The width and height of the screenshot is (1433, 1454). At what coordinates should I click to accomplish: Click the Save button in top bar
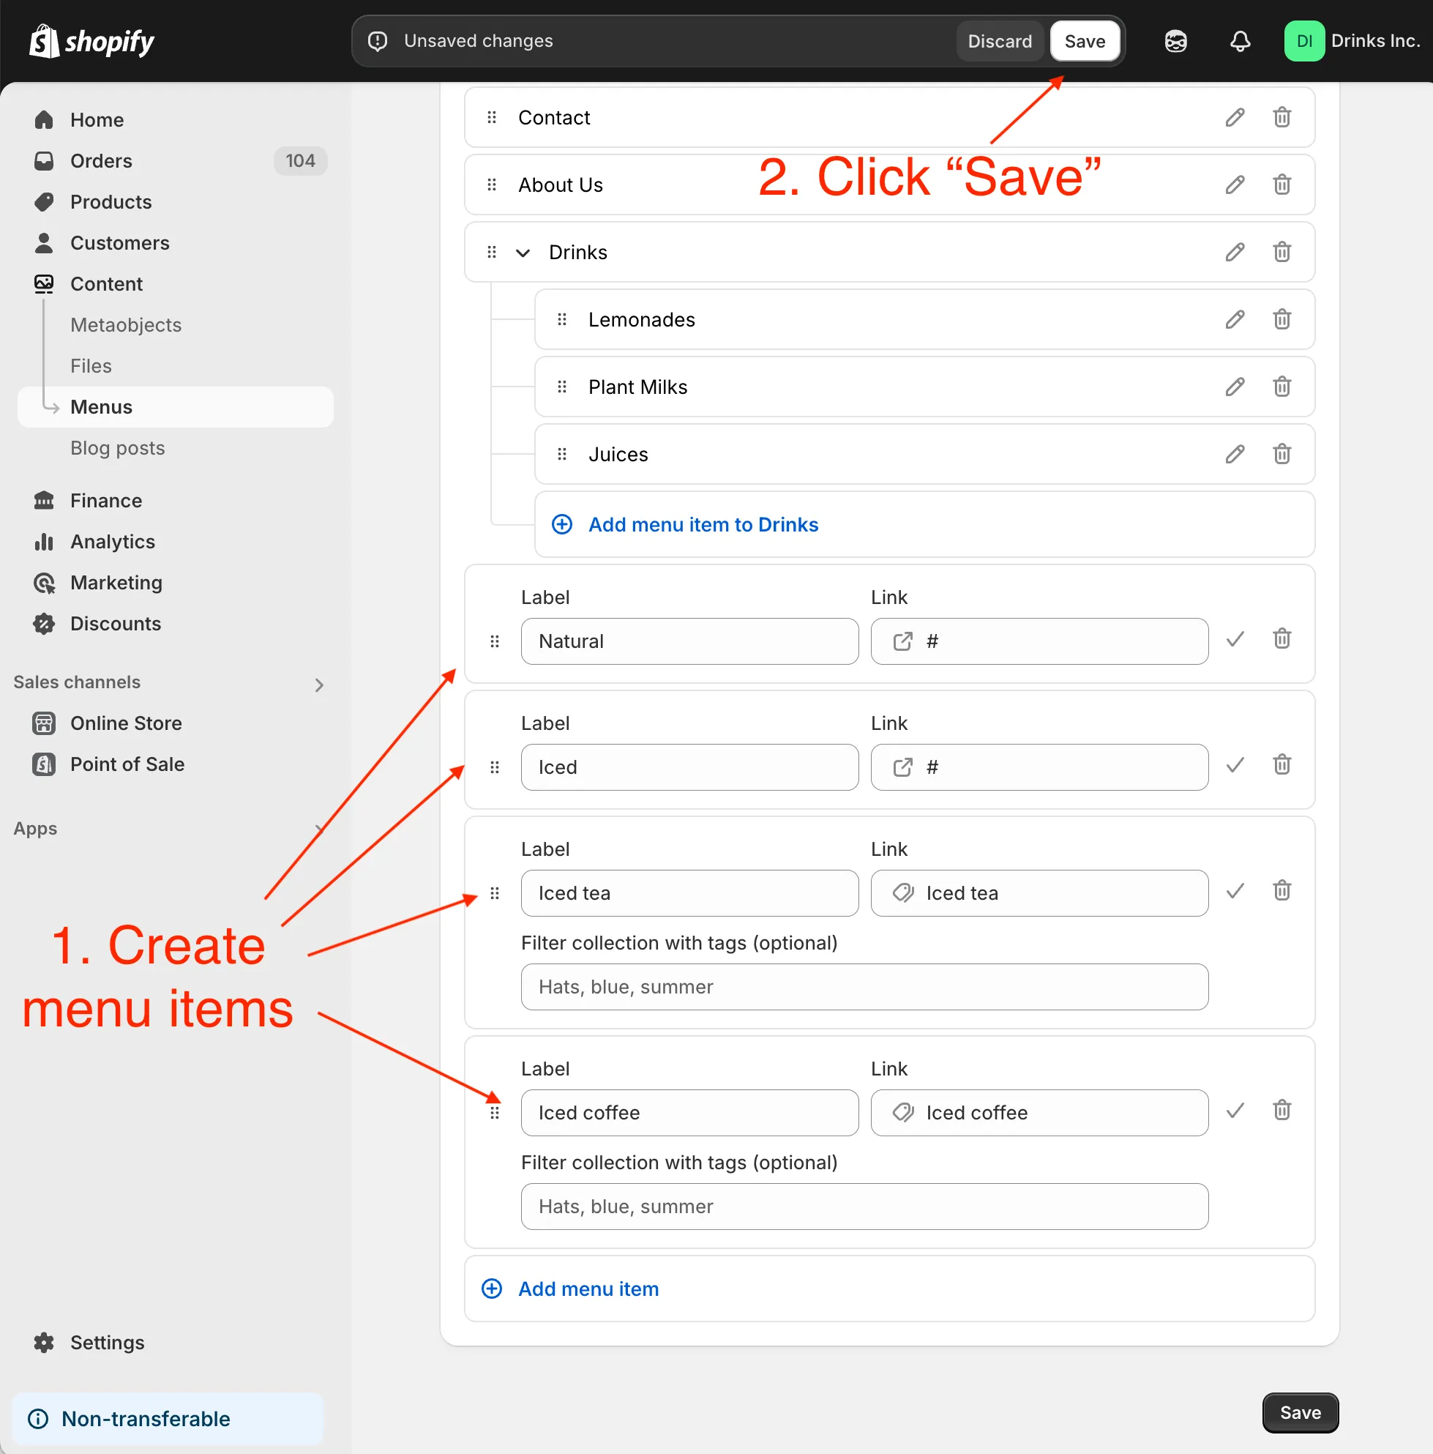(x=1085, y=41)
